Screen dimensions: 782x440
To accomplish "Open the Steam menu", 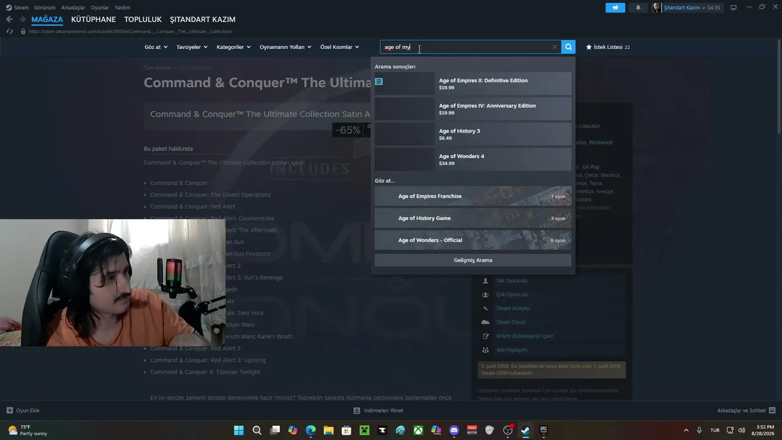I will tap(17, 7).
